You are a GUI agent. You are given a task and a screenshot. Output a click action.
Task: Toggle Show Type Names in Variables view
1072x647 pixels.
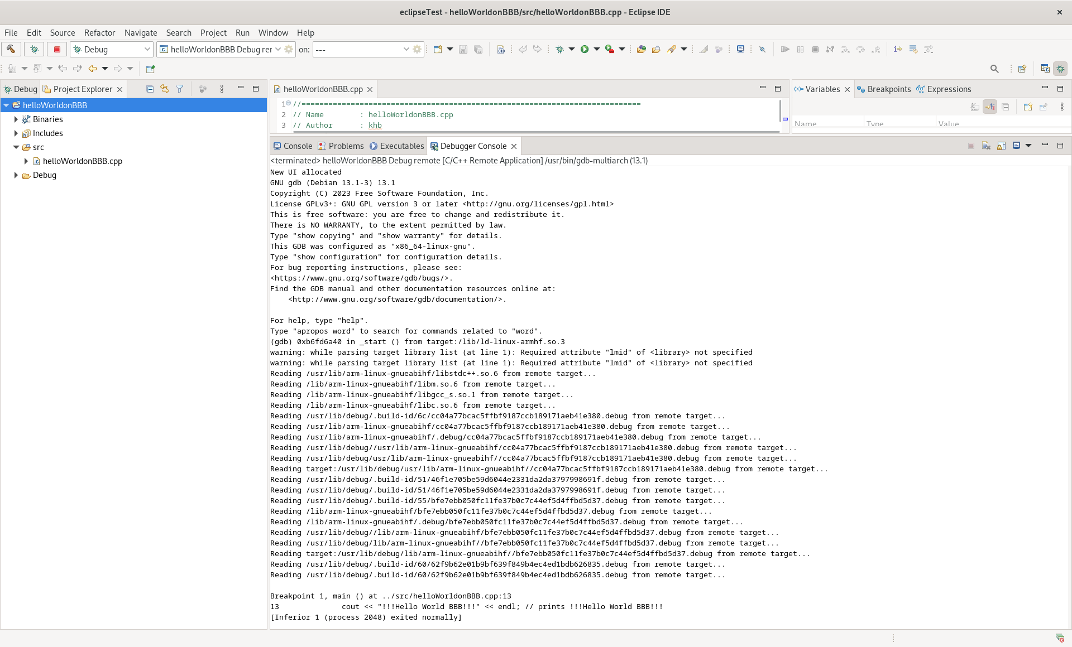(975, 107)
